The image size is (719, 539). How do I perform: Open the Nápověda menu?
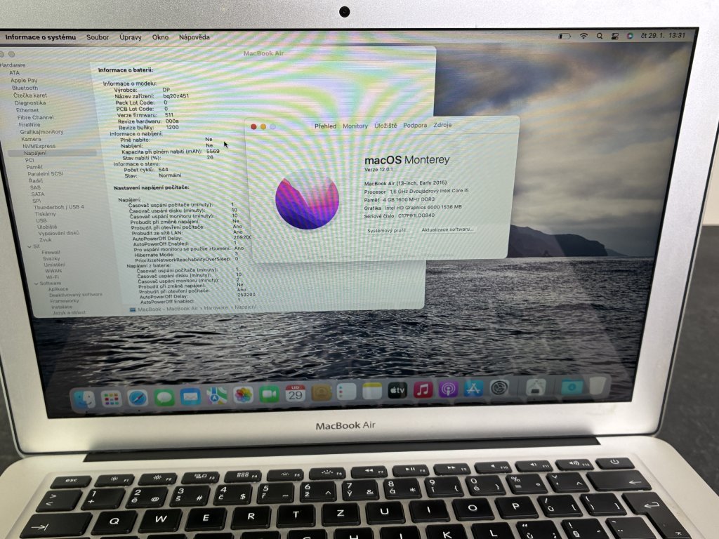194,36
